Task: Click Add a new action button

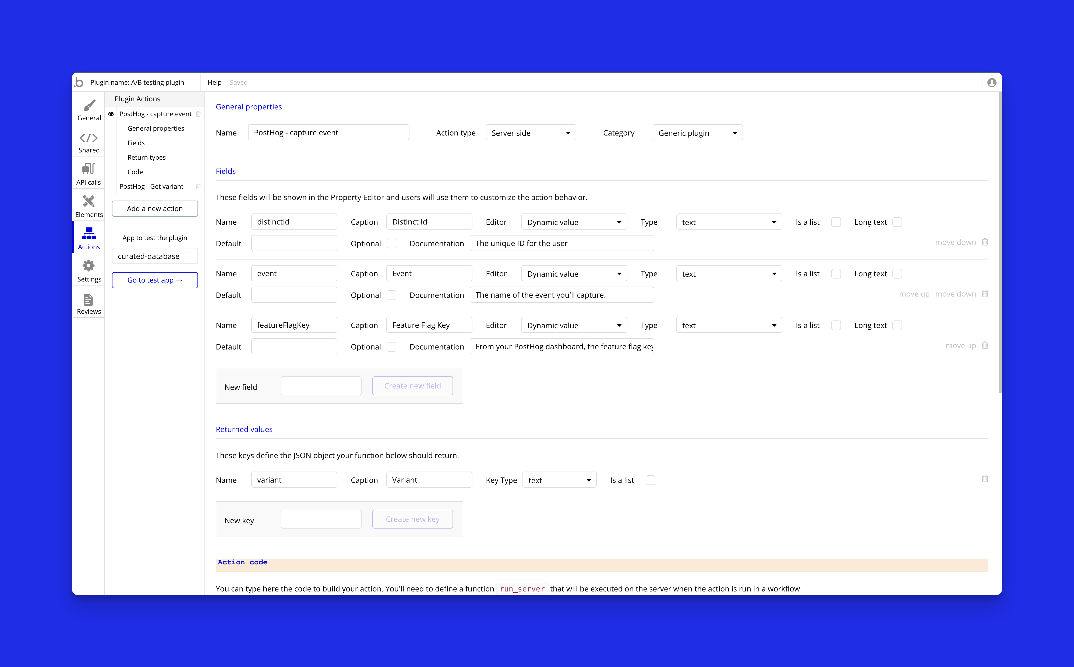Action: (154, 209)
